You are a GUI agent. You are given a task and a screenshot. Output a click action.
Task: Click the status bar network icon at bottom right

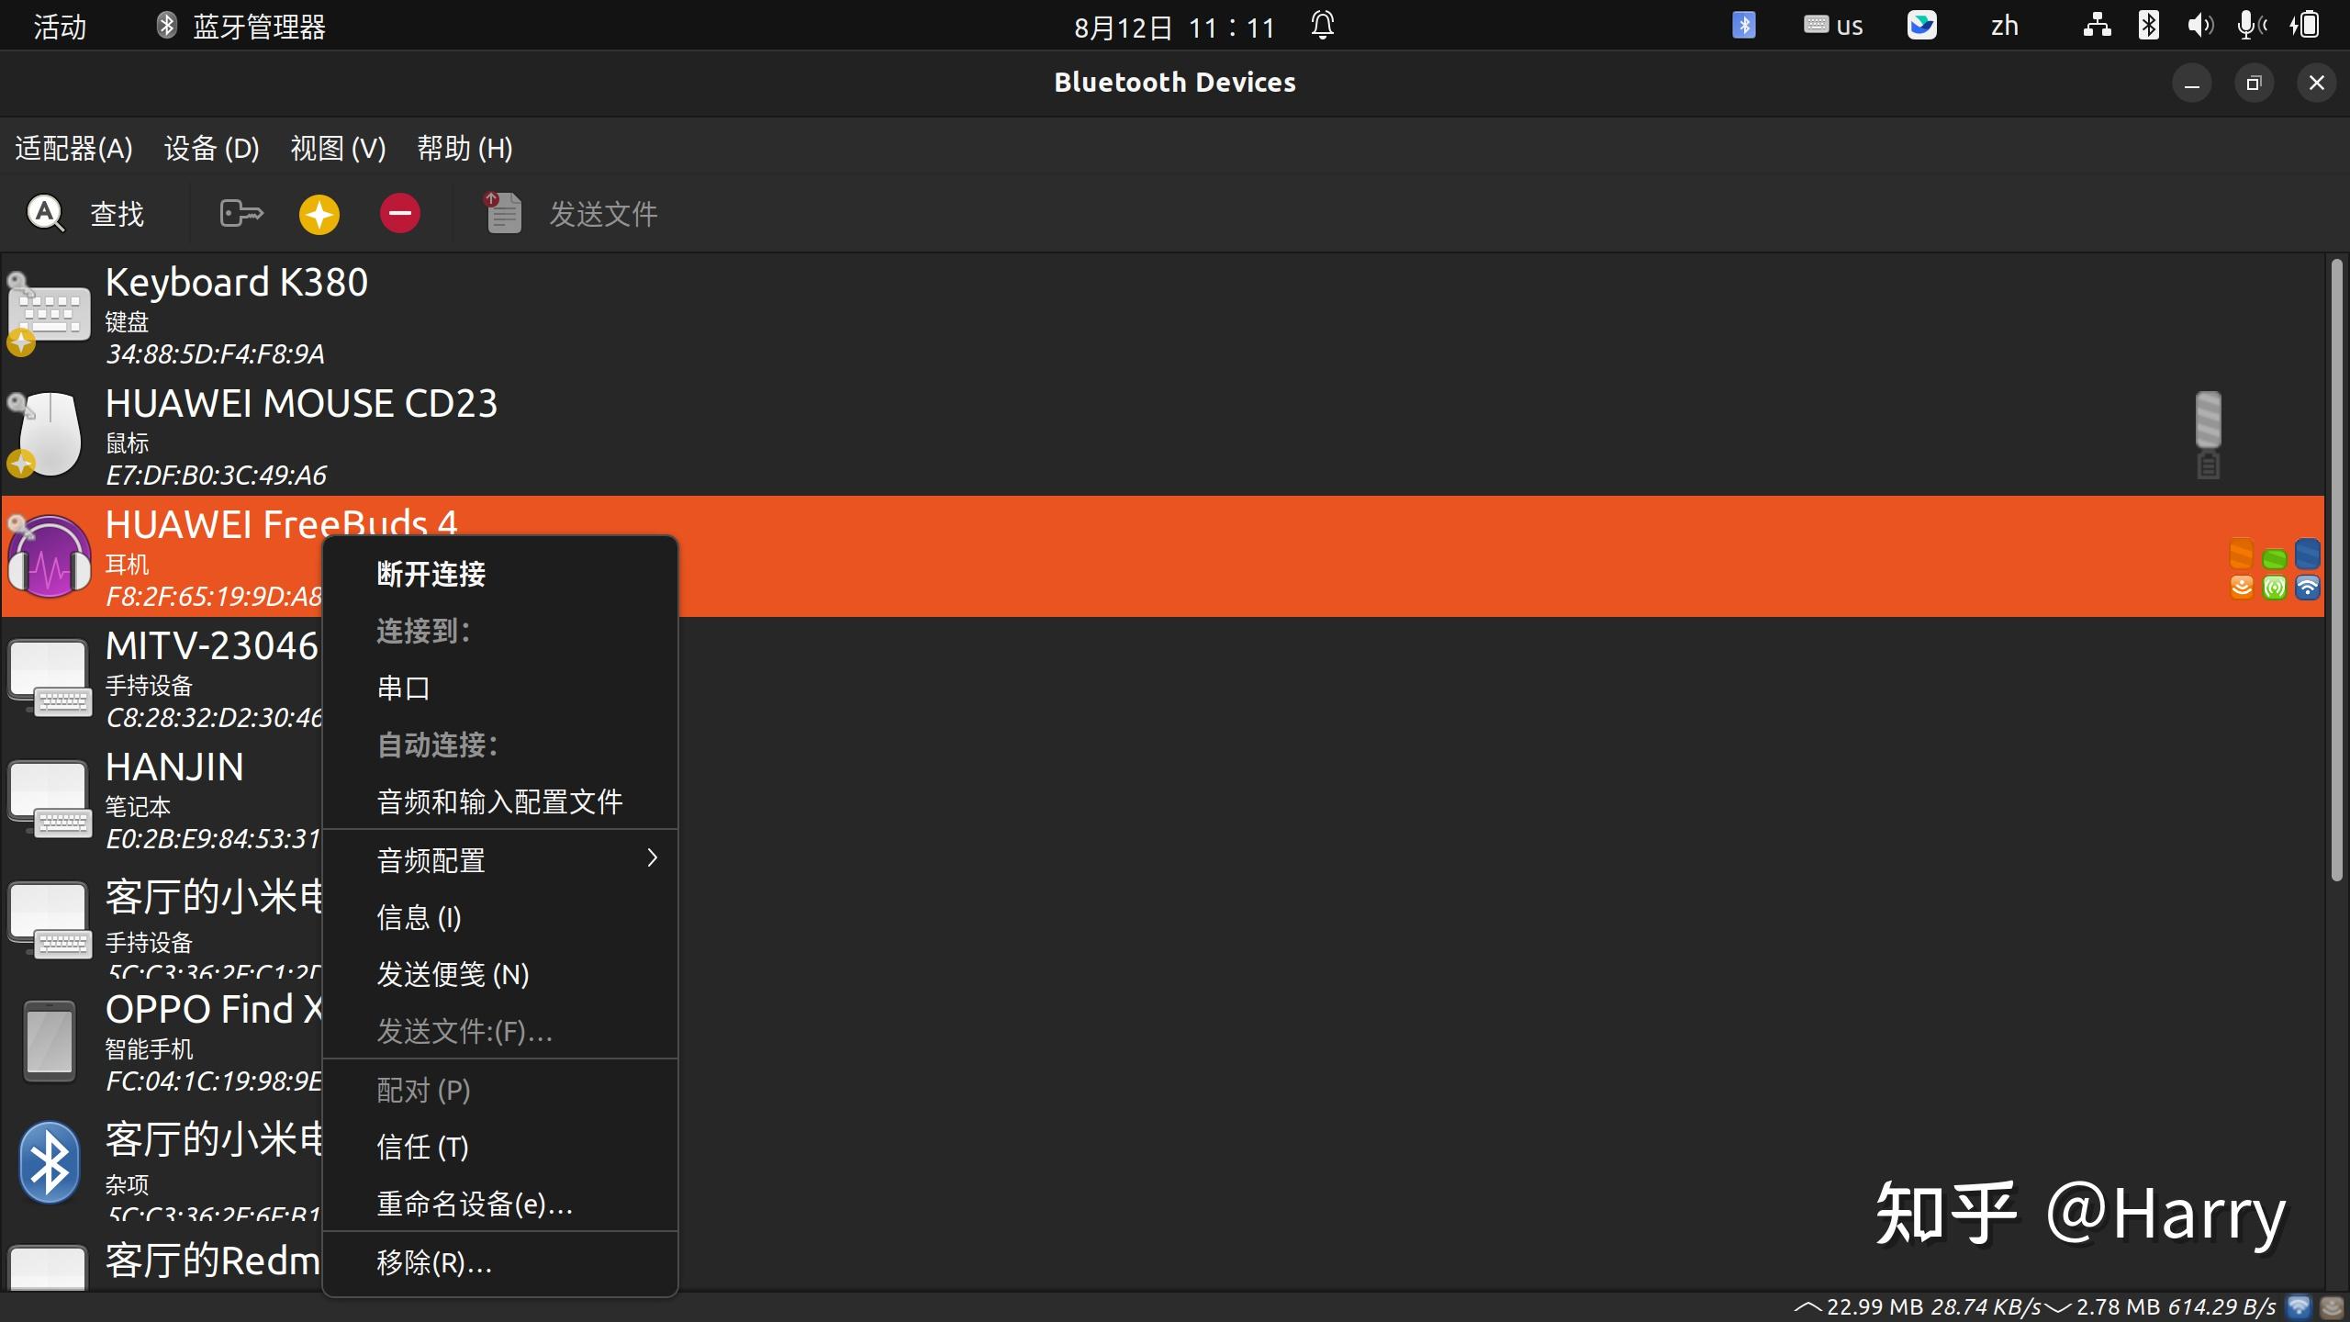[2300, 1306]
